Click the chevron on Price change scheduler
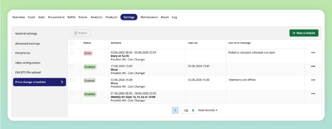Screen dimensions: 332x129 click(62, 82)
